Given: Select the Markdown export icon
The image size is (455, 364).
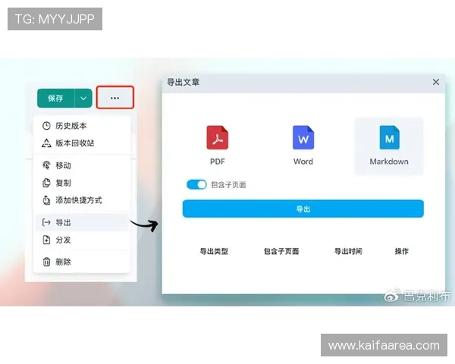Looking at the screenshot, I should [390, 137].
